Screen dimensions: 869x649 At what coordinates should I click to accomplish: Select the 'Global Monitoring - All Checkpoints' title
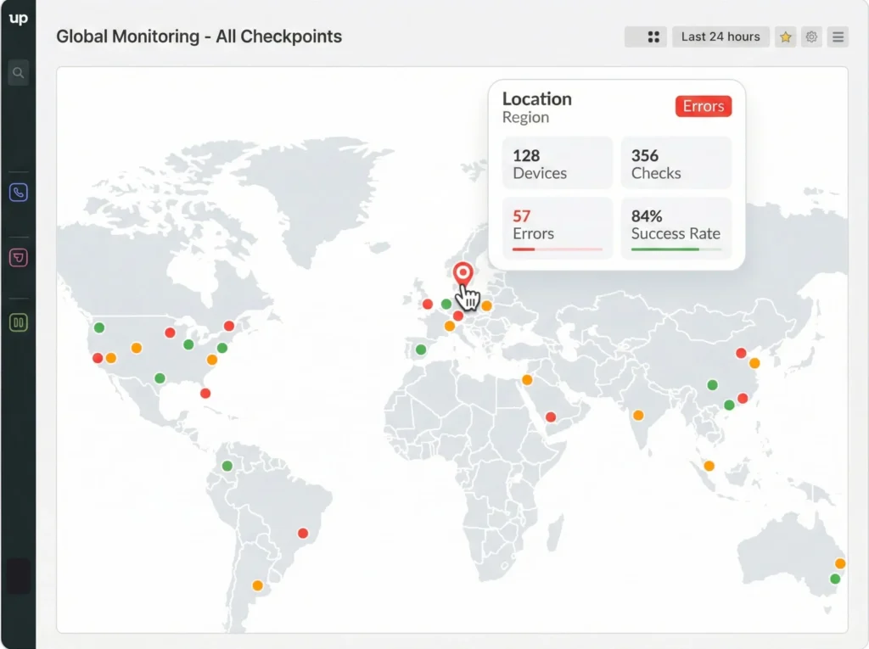(x=199, y=36)
